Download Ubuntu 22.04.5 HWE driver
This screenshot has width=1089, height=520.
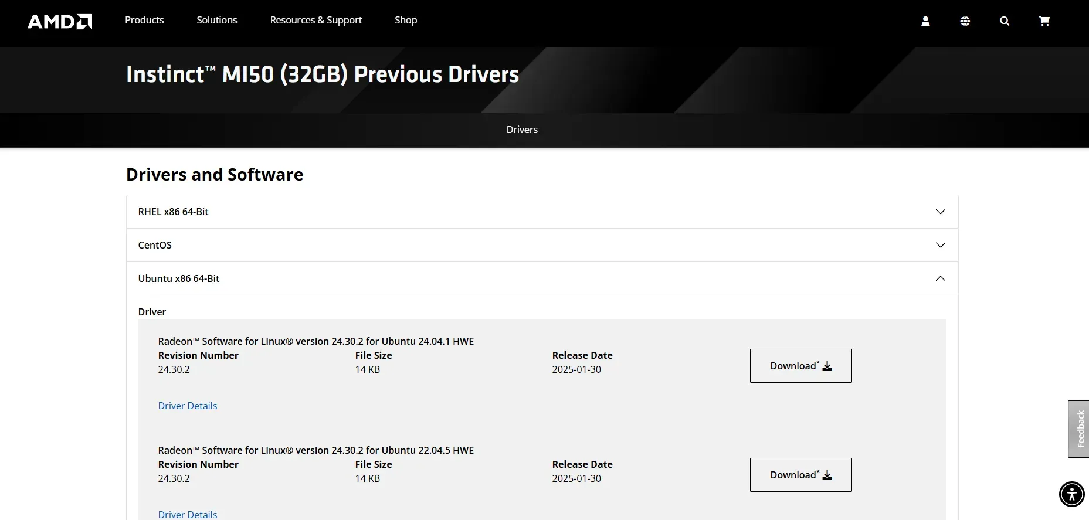pos(800,475)
